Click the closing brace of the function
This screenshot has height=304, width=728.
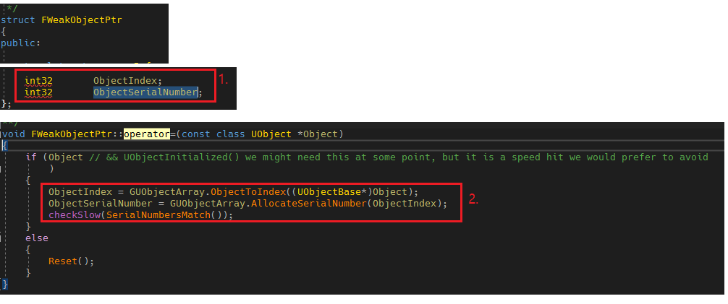pos(4,284)
